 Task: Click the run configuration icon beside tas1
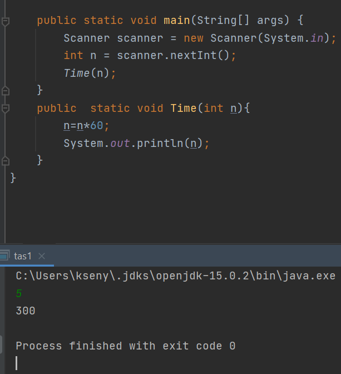tap(4, 255)
